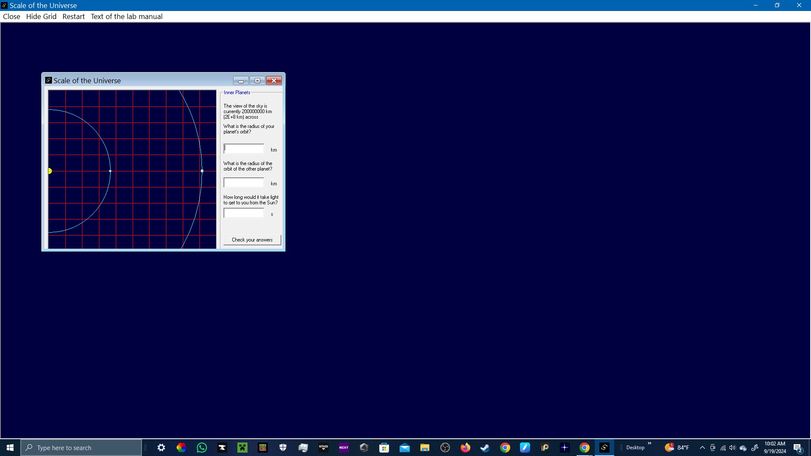Open the iP paint palette taskbar icon
Image resolution: width=811 pixels, height=456 pixels.
[545, 448]
